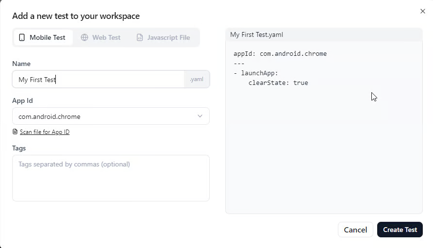Click the .yaml extension suffix box

click(197, 80)
